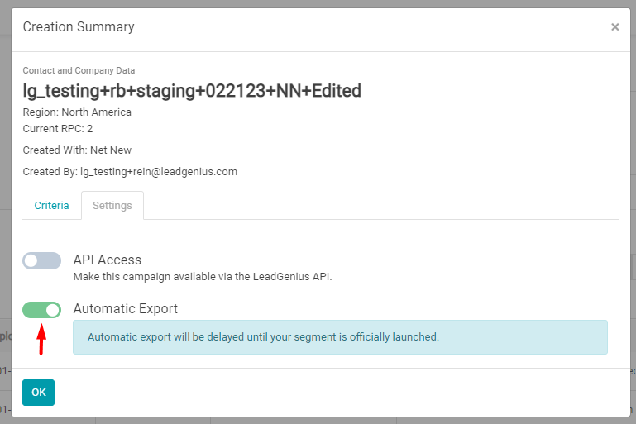Image resolution: width=636 pixels, height=424 pixels.
Task: Click the lg_testing+rb+staging campaign name heading
Action: click(192, 90)
